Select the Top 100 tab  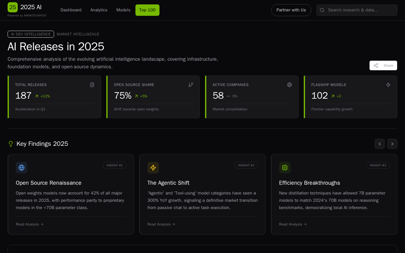coord(147,10)
